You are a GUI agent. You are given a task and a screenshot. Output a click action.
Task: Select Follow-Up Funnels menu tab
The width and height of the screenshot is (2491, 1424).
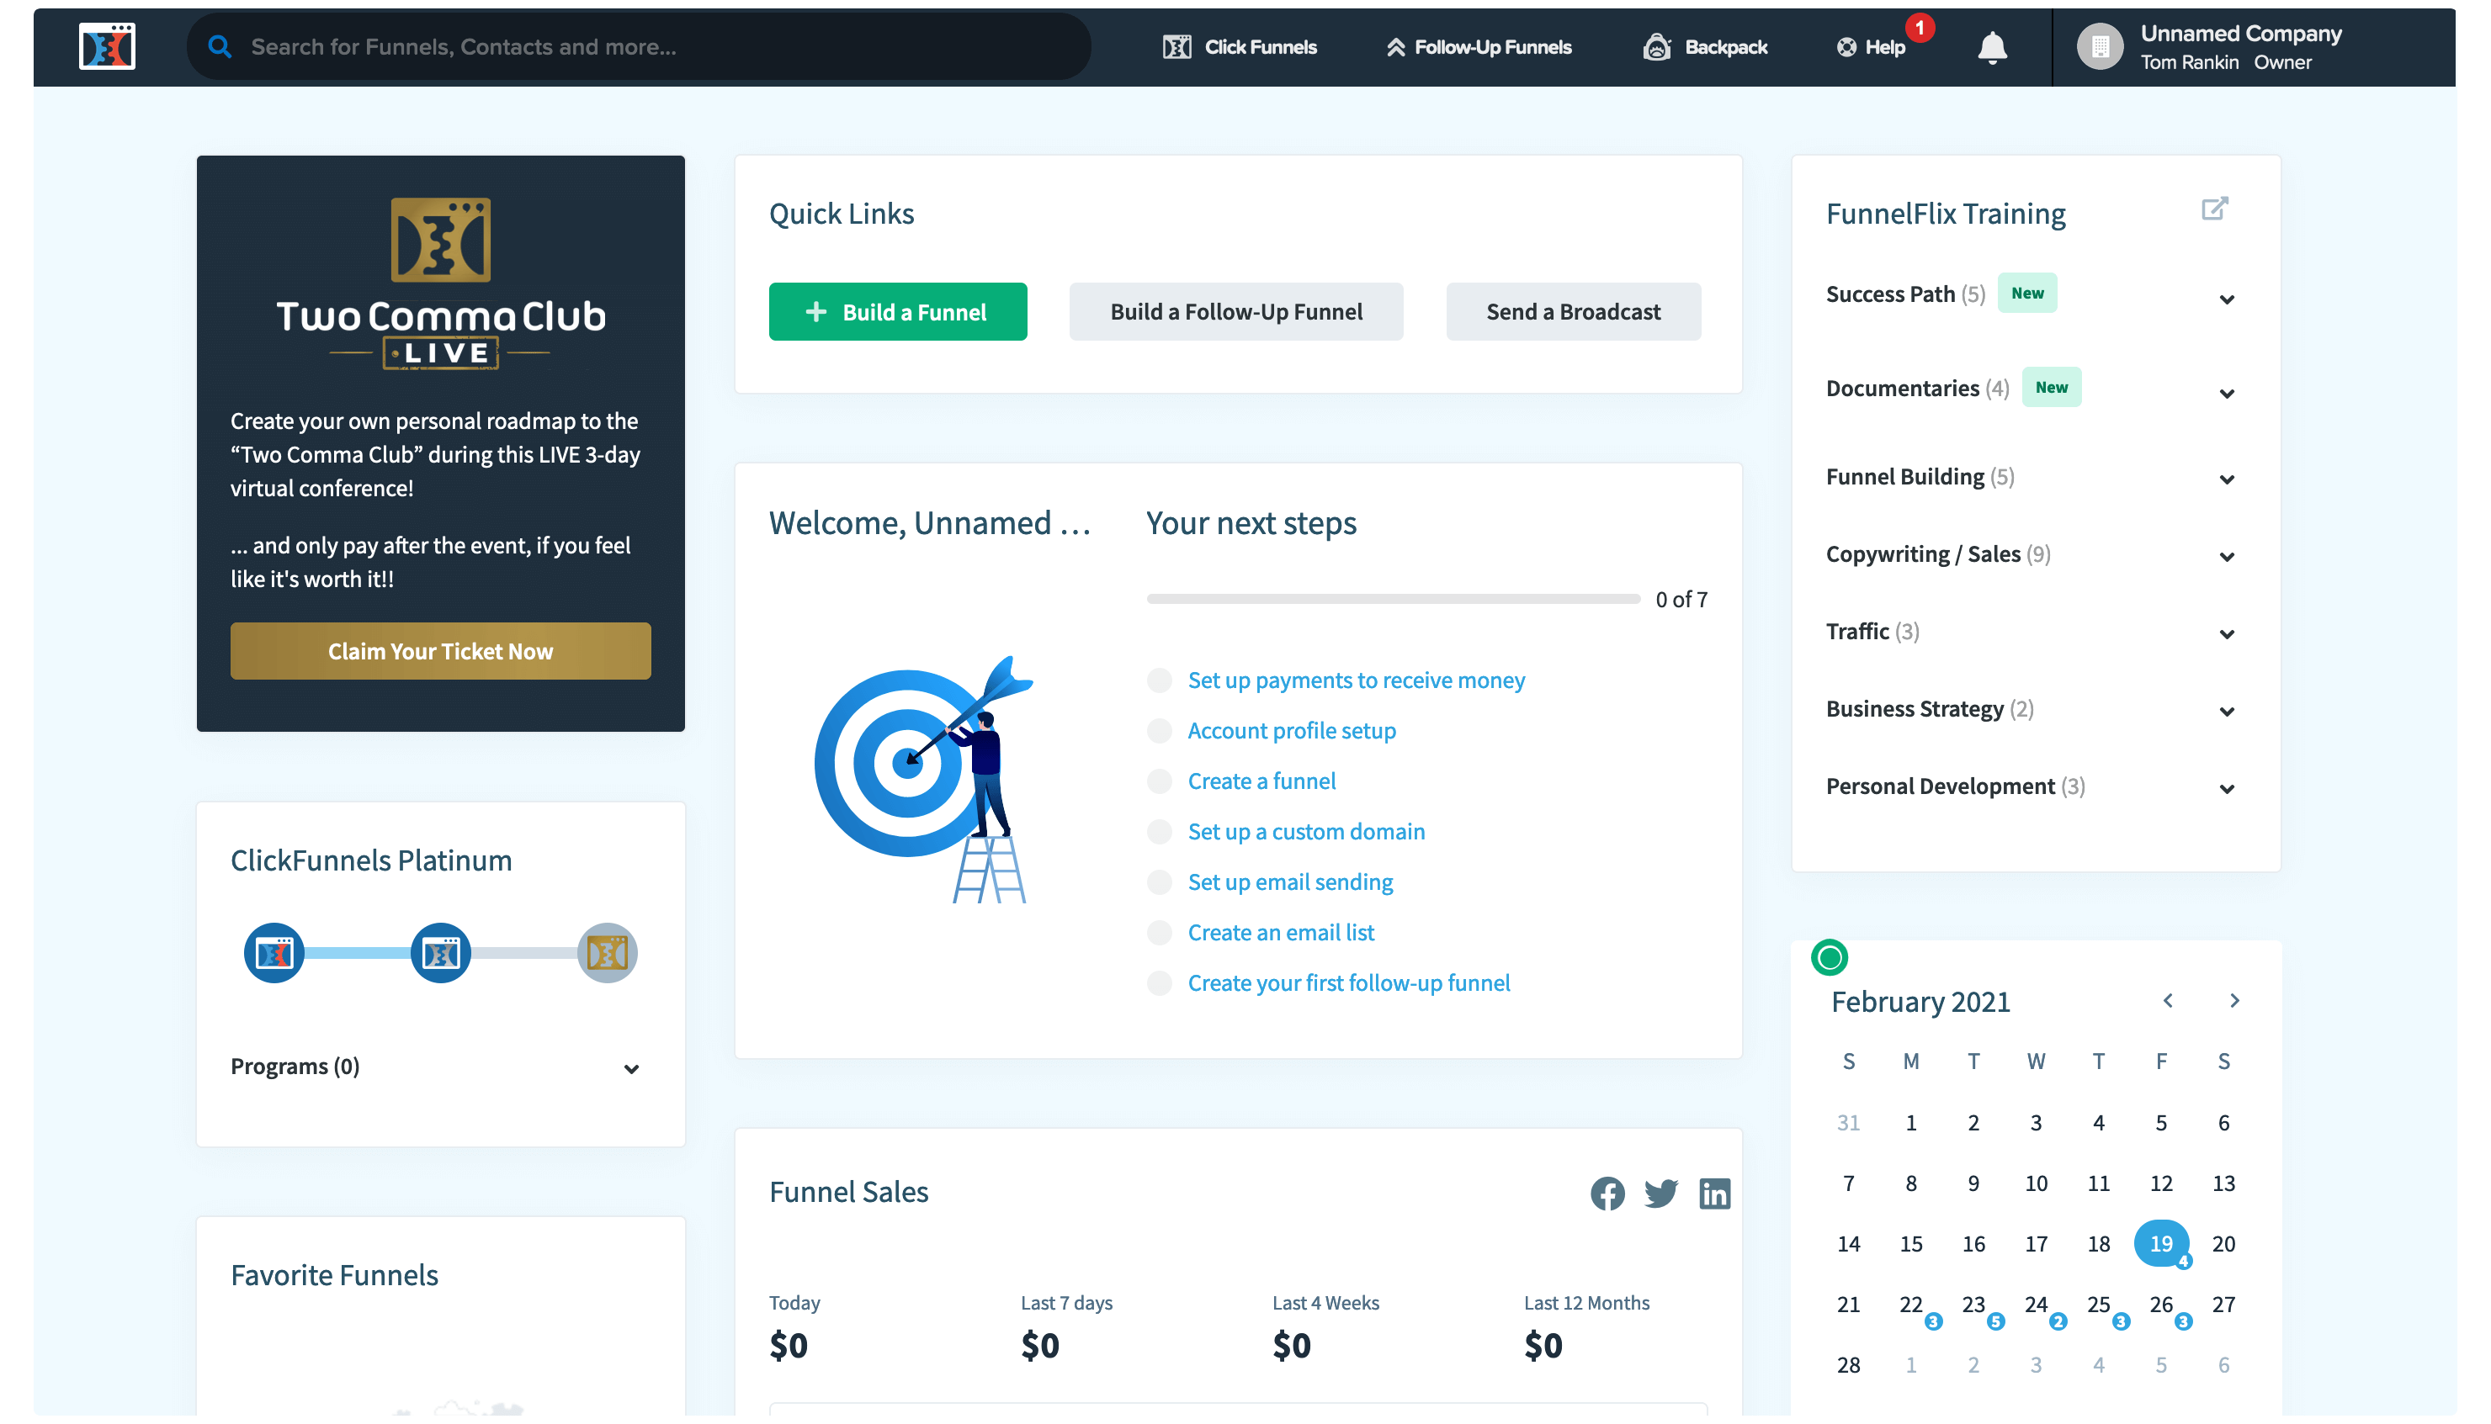pos(1478,46)
